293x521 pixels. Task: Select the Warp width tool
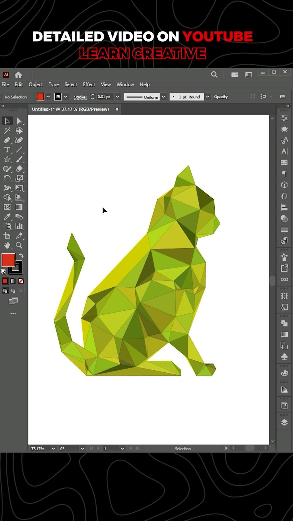(x=7, y=188)
